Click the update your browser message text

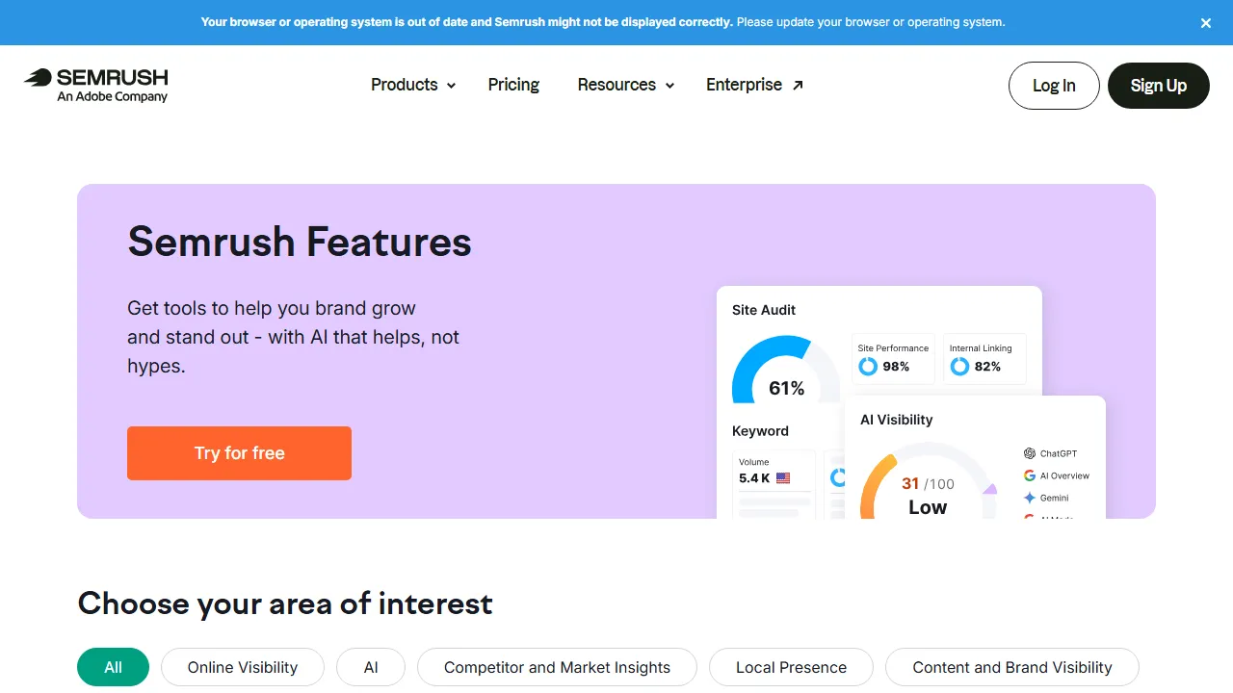click(x=871, y=22)
